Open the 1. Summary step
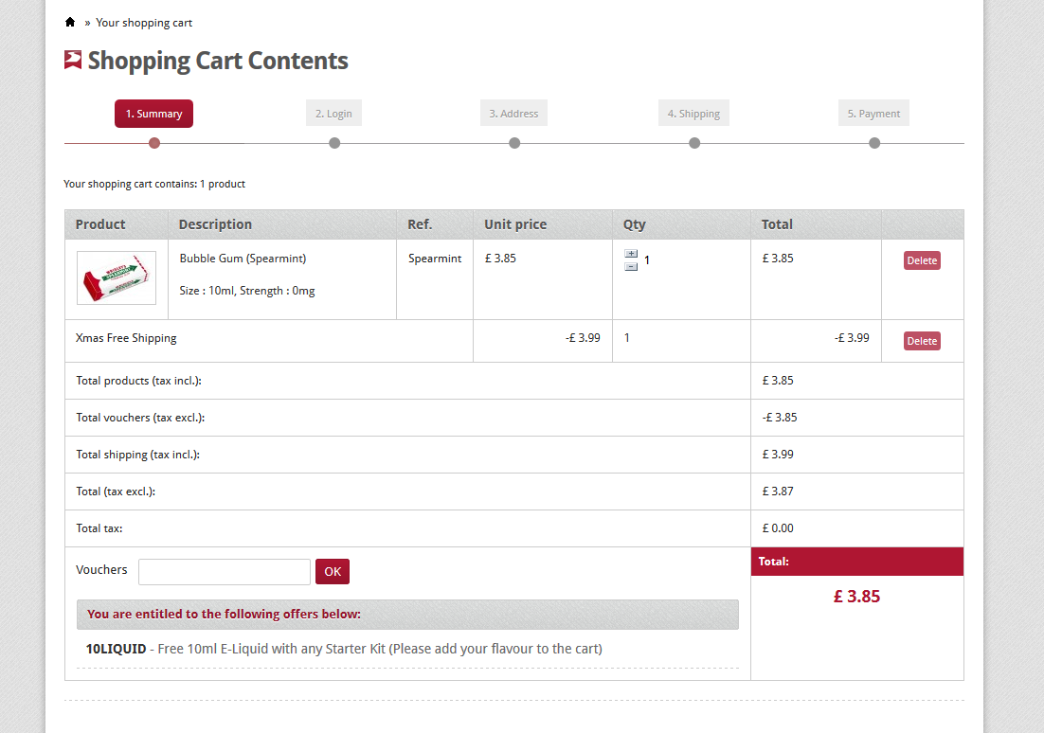The width and height of the screenshot is (1044, 733). pos(153,114)
